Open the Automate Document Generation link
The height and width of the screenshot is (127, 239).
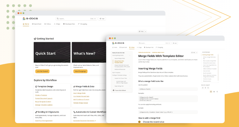point(84,121)
